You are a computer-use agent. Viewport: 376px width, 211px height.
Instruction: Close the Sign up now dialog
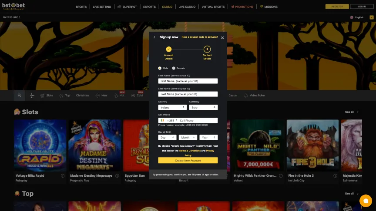[x=222, y=38]
